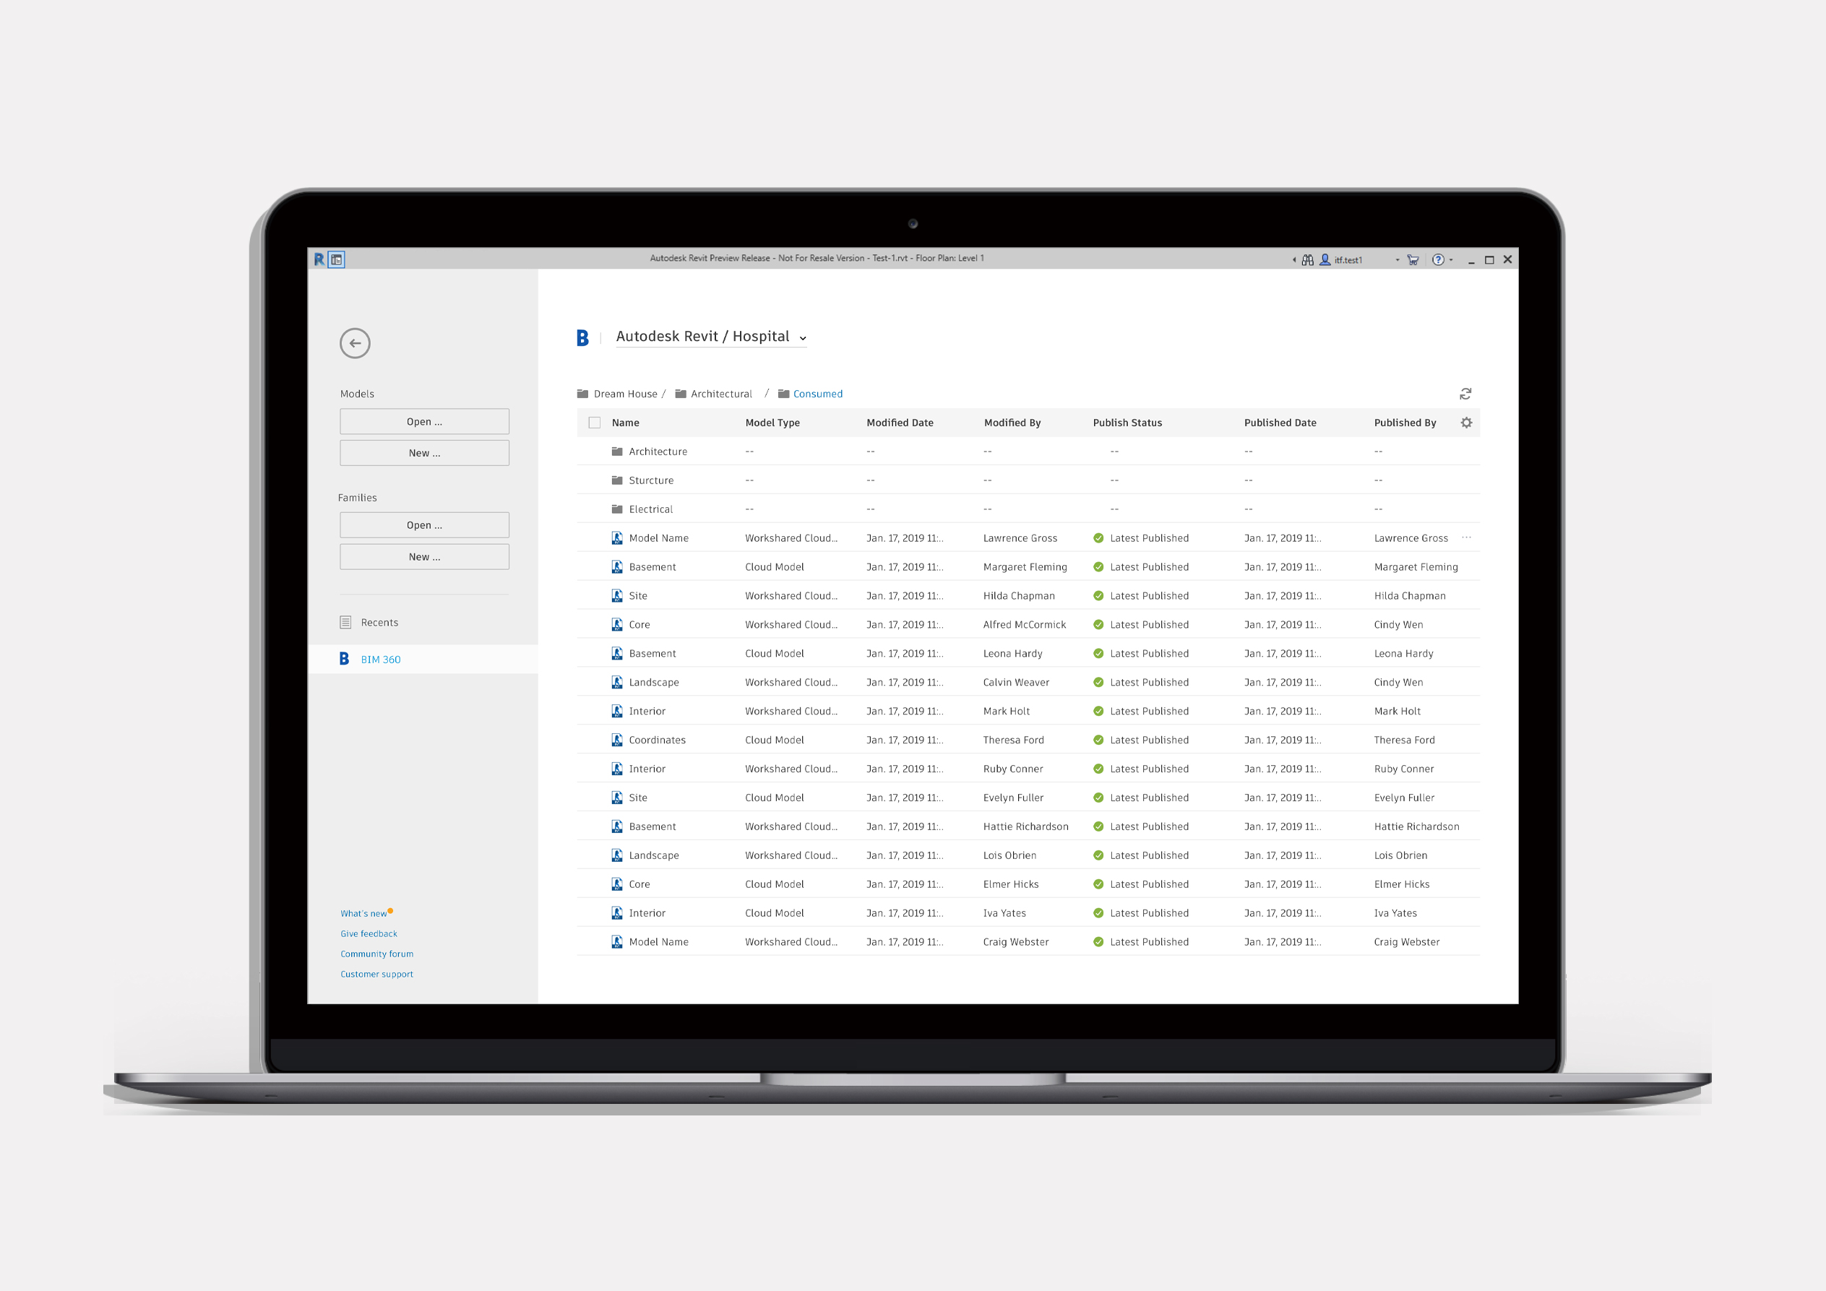The width and height of the screenshot is (1826, 1291).
Task: Sort by the Publish Status column header
Action: click(1127, 423)
